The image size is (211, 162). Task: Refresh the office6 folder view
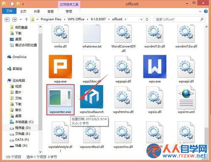click(x=147, y=19)
